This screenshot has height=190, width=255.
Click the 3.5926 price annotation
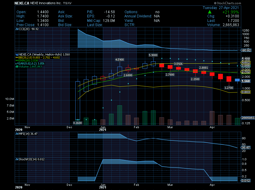coord(178,64)
